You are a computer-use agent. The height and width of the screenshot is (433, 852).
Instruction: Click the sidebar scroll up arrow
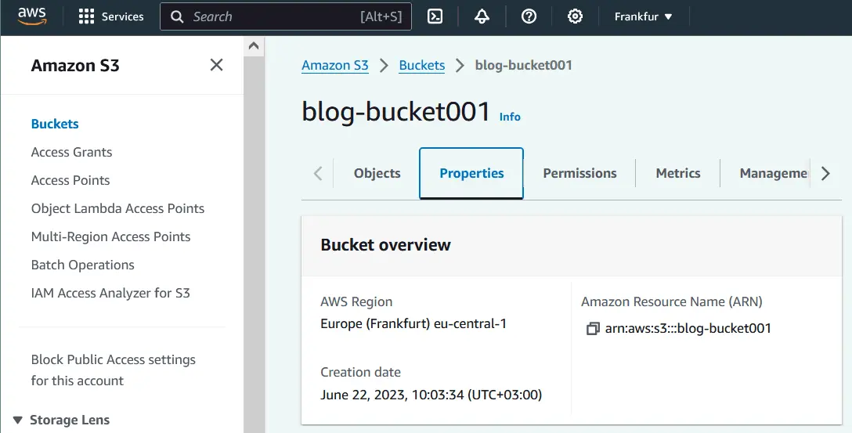(254, 45)
